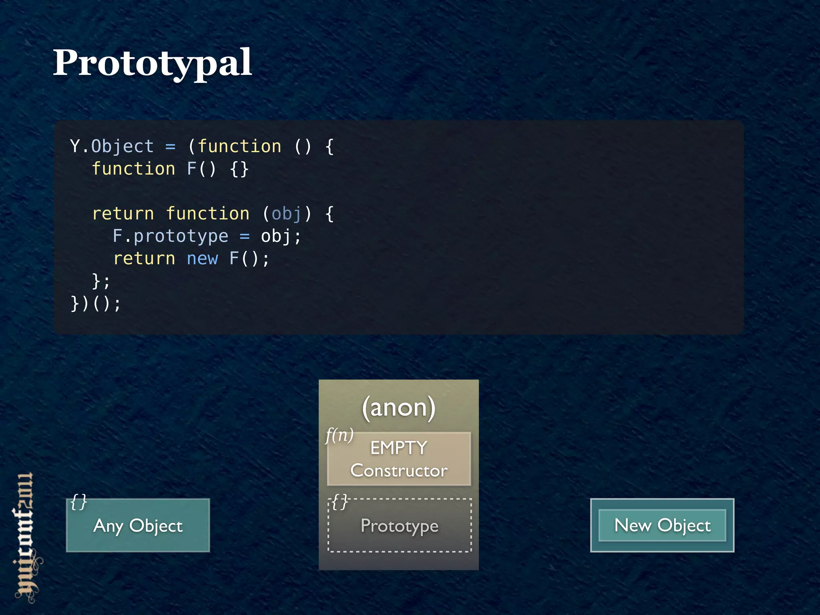Screen dimensions: 820x615
Task: Click the curly braces icon above Any Object
Action: coord(78,502)
